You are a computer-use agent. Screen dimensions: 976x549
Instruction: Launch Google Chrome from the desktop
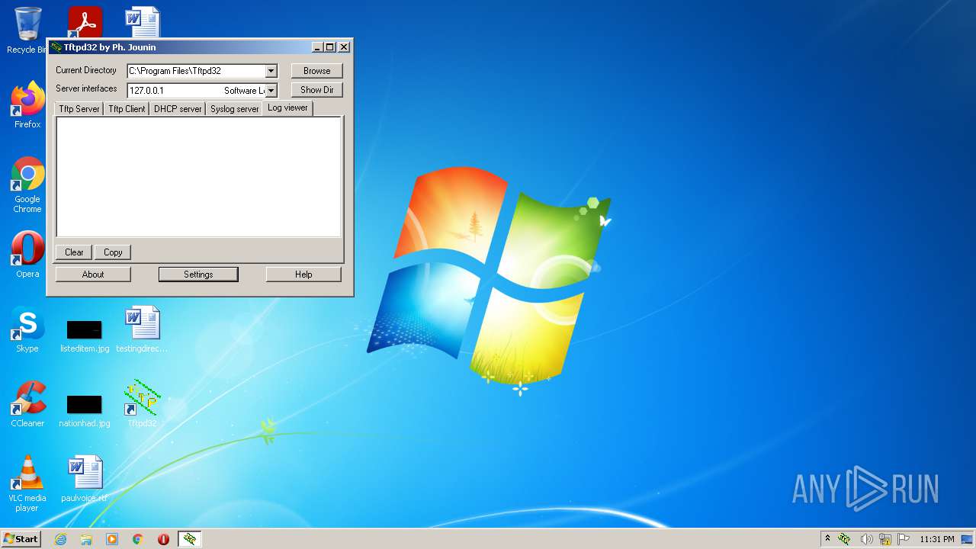(x=27, y=185)
